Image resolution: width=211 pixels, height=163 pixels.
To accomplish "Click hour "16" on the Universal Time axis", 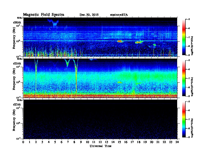I will coord(126,142).
